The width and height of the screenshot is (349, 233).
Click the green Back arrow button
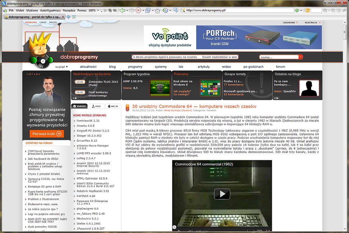point(122,11)
